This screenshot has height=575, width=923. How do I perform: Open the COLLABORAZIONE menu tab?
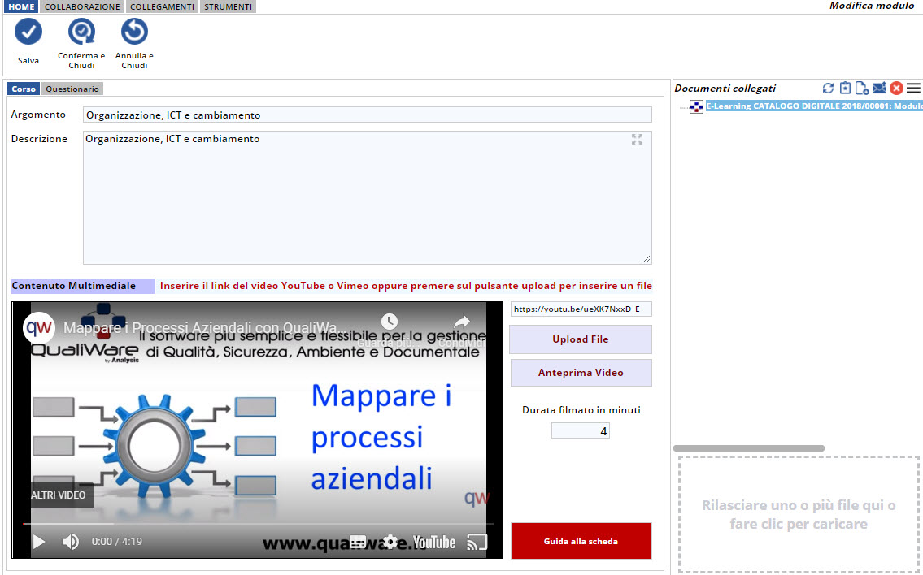[x=82, y=6]
